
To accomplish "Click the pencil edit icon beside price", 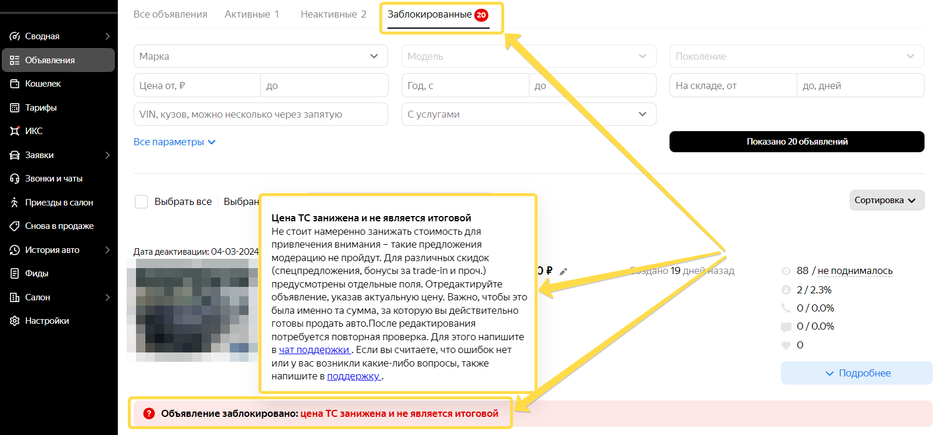I will 563,271.
